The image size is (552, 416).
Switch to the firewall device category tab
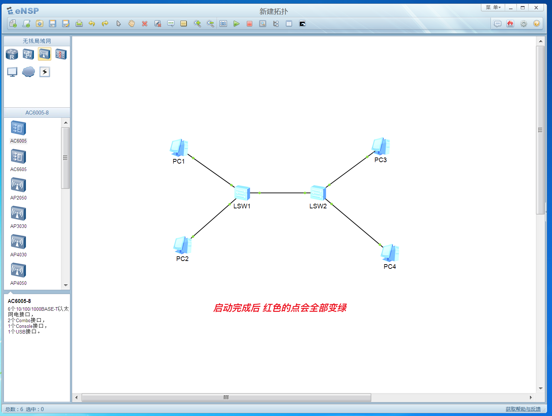pyautogui.click(x=61, y=54)
